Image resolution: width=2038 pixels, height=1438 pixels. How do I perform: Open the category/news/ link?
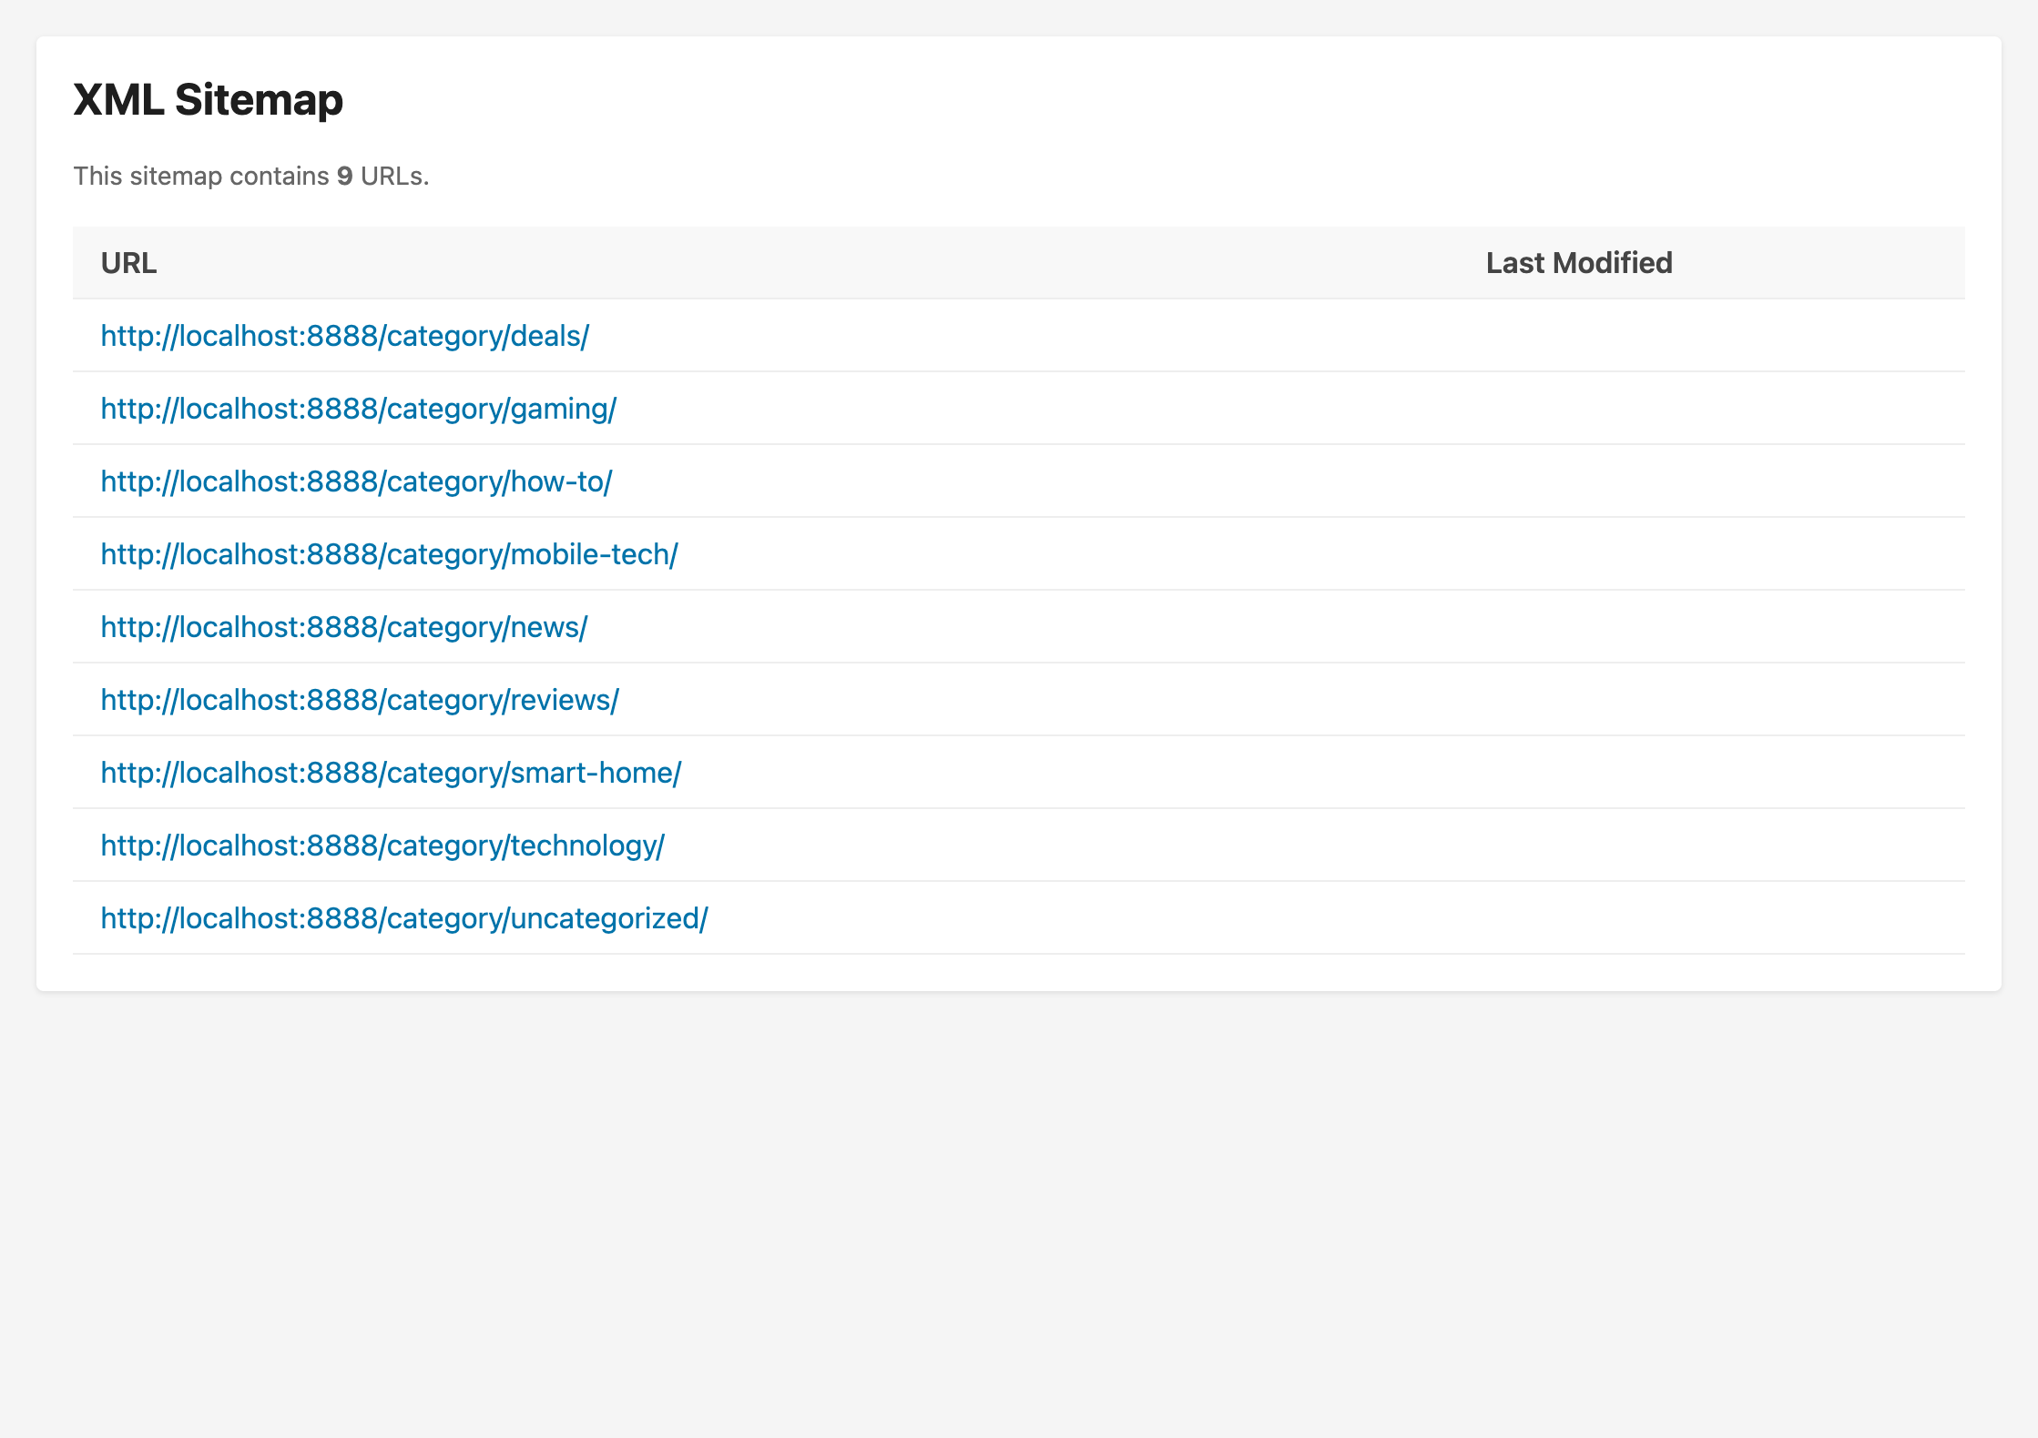344,627
